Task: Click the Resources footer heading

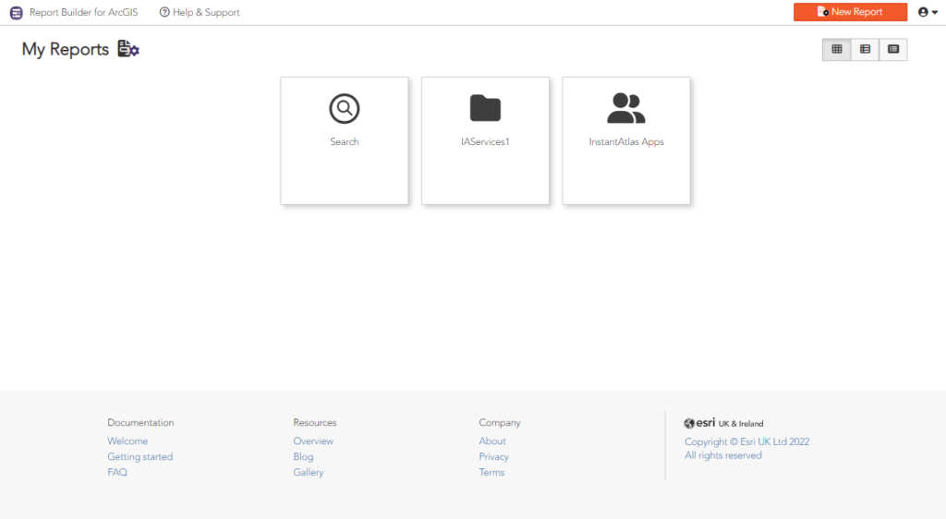Action: click(x=315, y=423)
